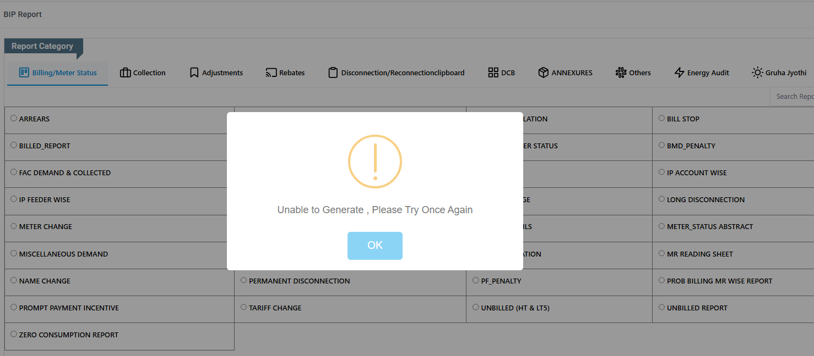Image resolution: width=814 pixels, height=356 pixels.
Task: Click the Gruha Jyothi sun icon
Action: [757, 73]
